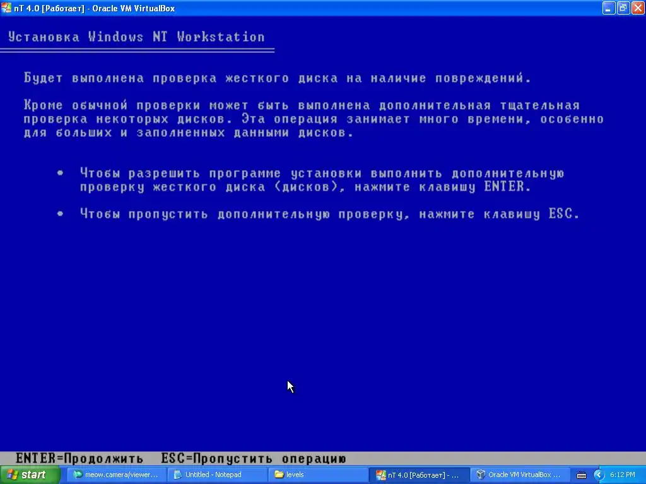Click the Установка Windows NT Workstation heading
The height and width of the screenshot is (484, 646).
(x=136, y=37)
